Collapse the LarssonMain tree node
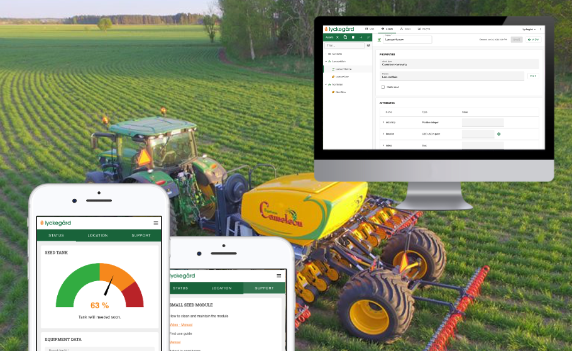This screenshot has width=572, height=351. tap(326, 62)
